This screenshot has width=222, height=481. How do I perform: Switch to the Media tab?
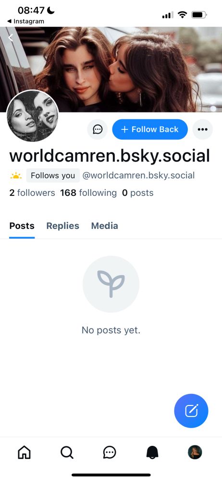(105, 226)
